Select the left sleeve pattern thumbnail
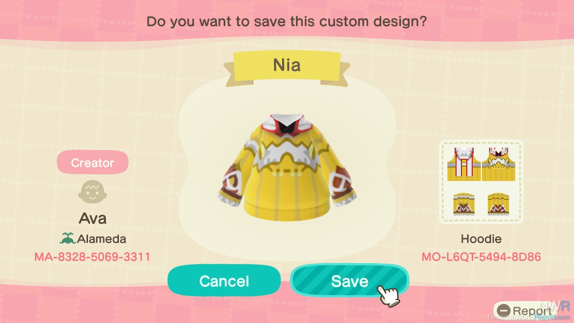 464,204
